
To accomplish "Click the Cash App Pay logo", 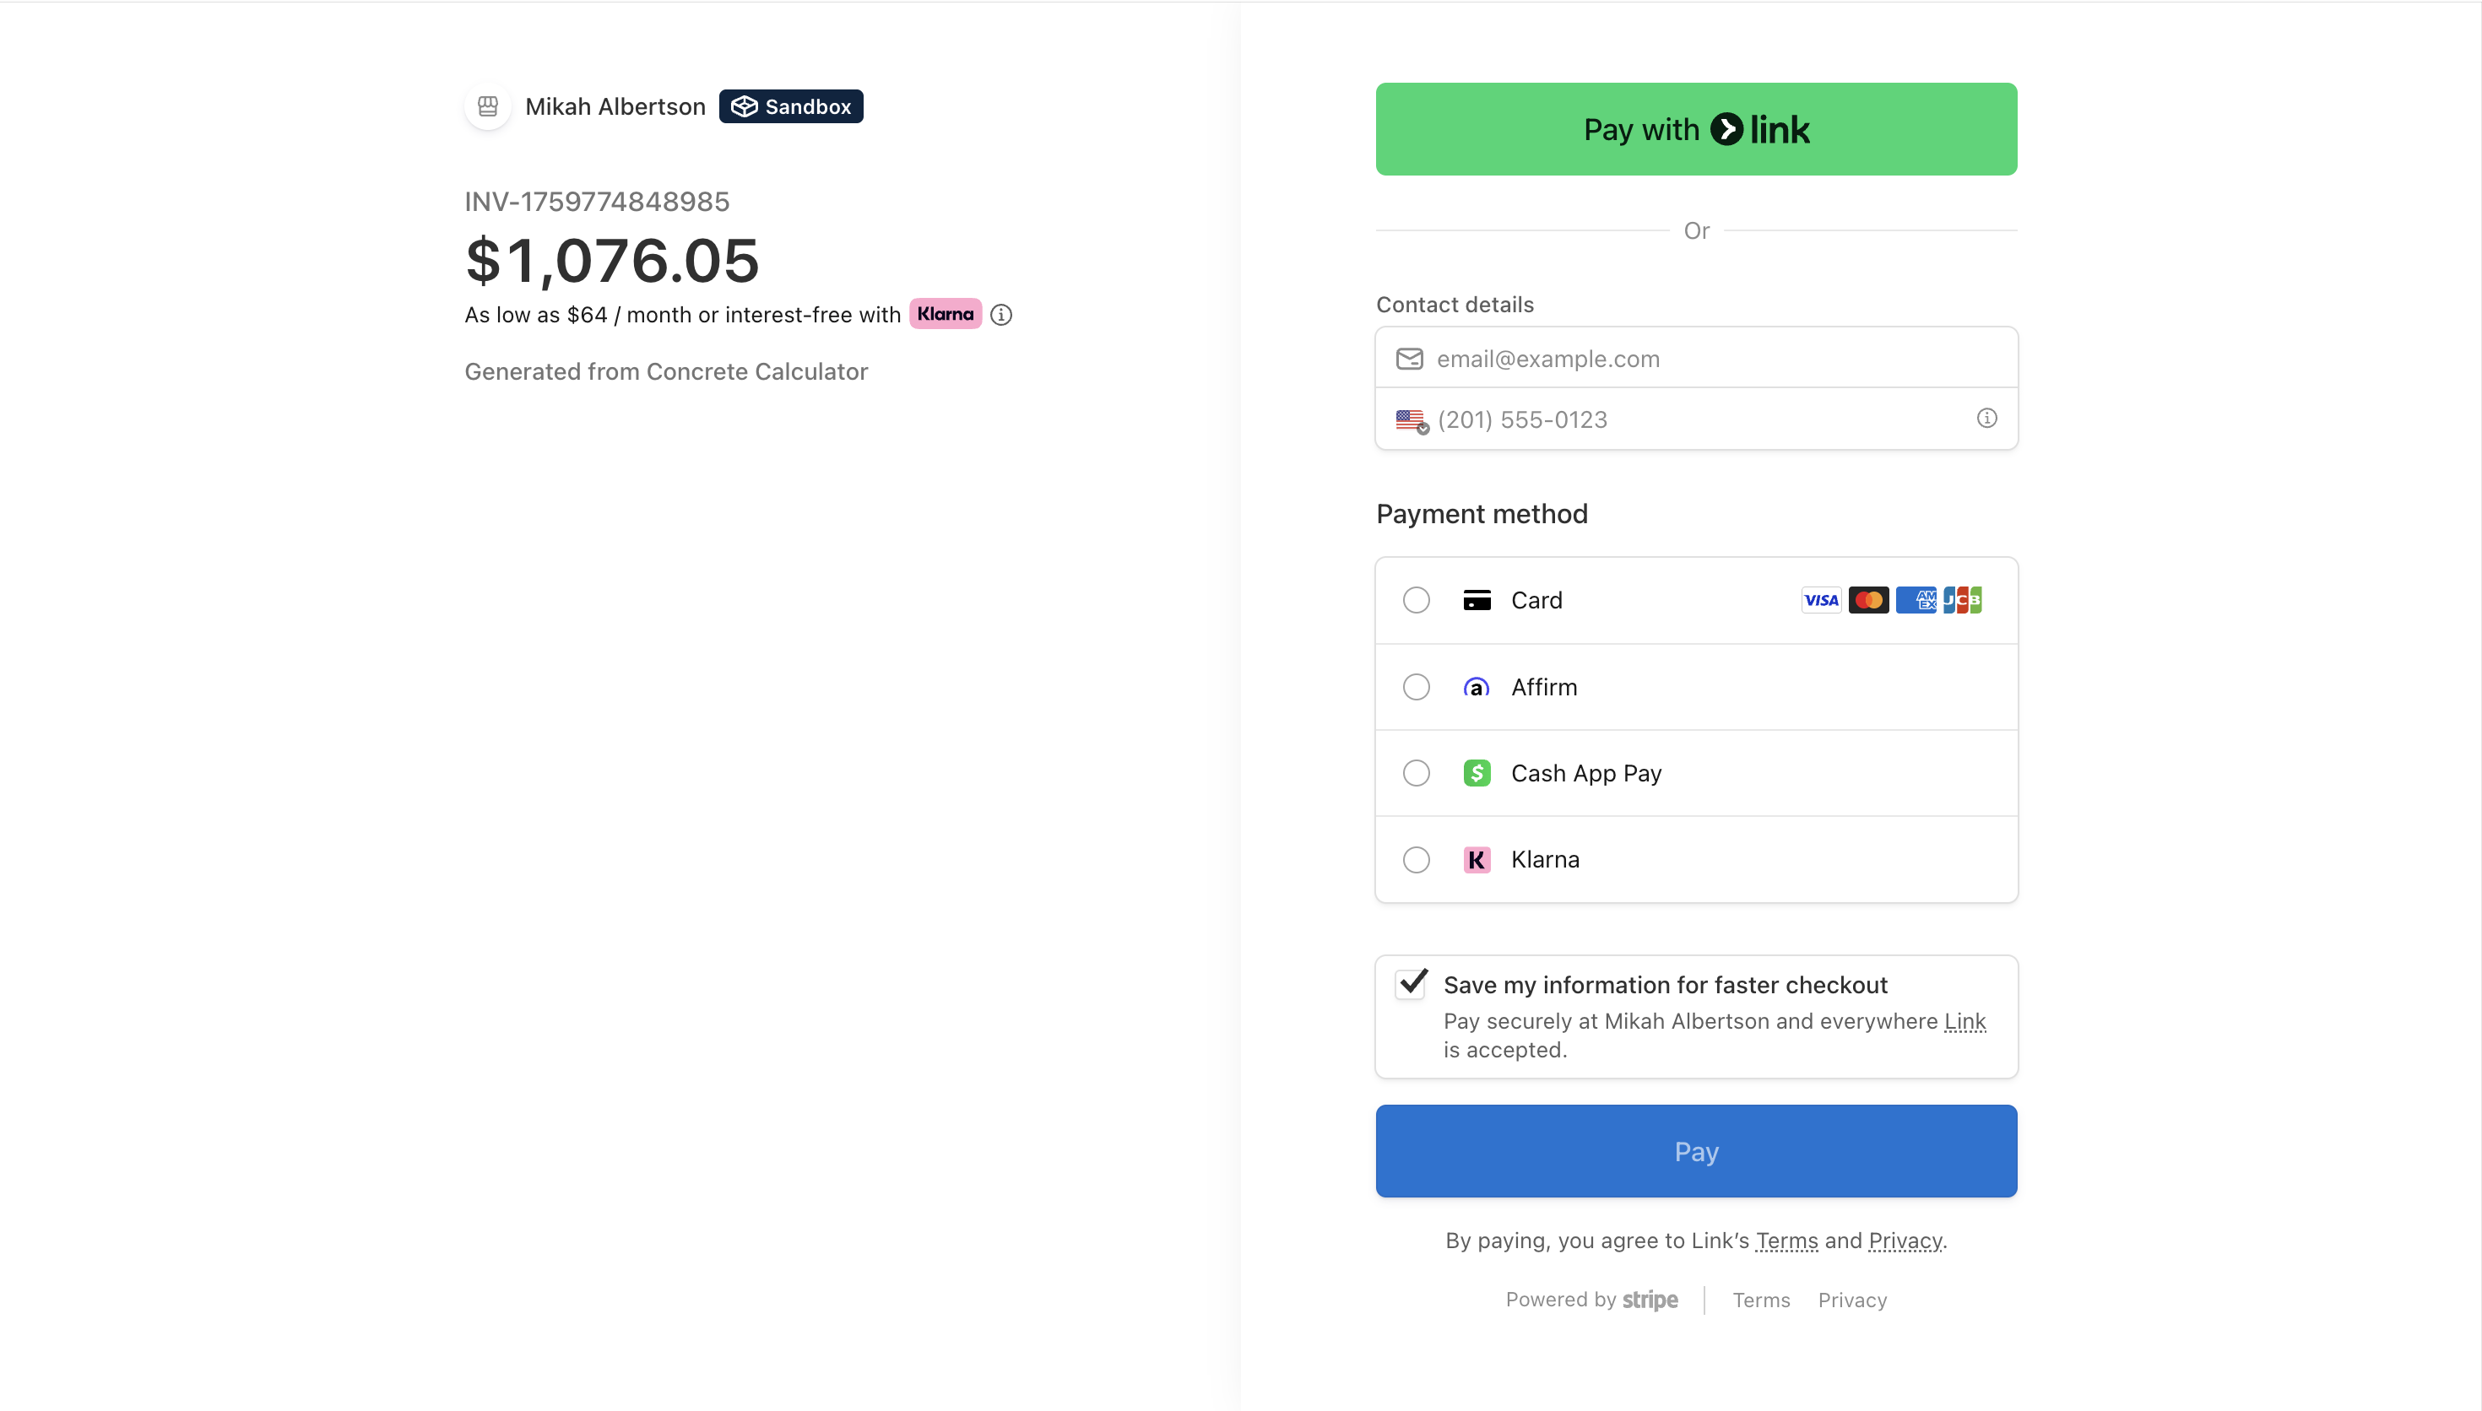I will (1476, 772).
